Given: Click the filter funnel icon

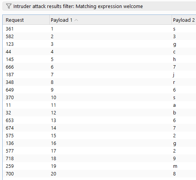Looking at the screenshot, I should tap(8, 6).
